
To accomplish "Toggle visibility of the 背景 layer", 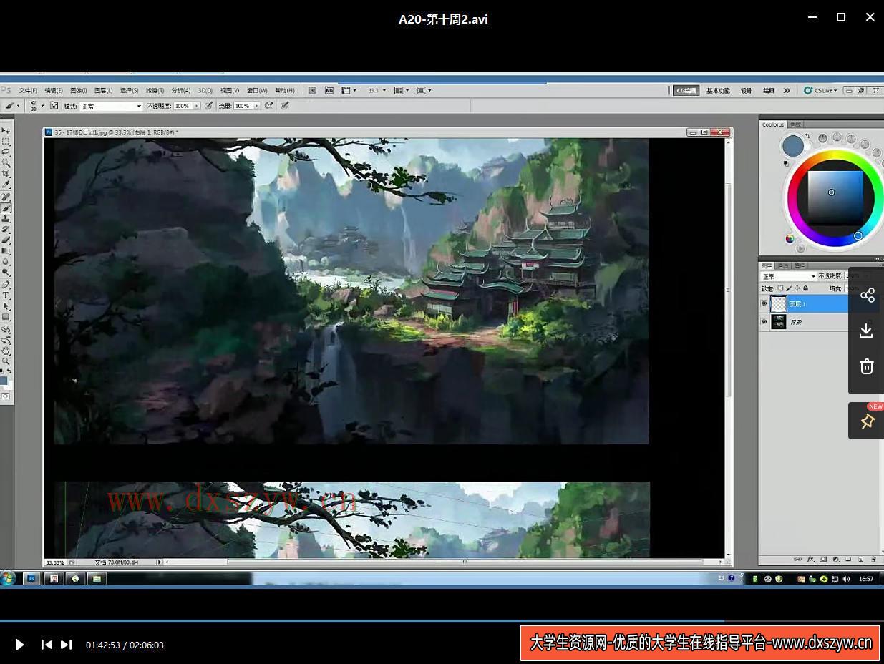I will click(x=764, y=321).
